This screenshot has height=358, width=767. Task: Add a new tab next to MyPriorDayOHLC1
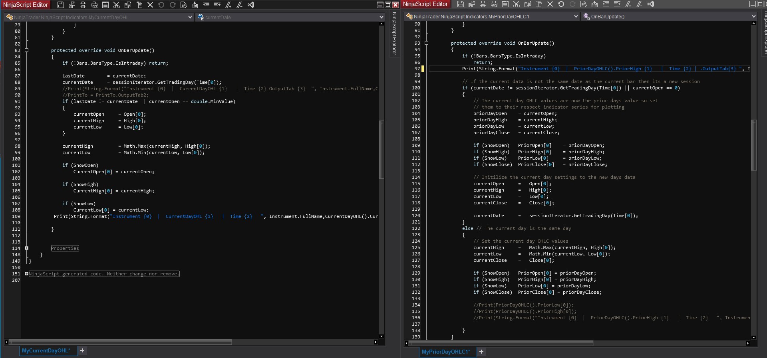[481, 352]
